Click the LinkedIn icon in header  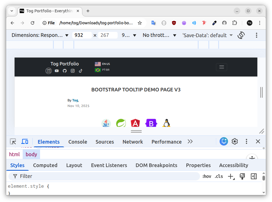[x=48, y=71]
